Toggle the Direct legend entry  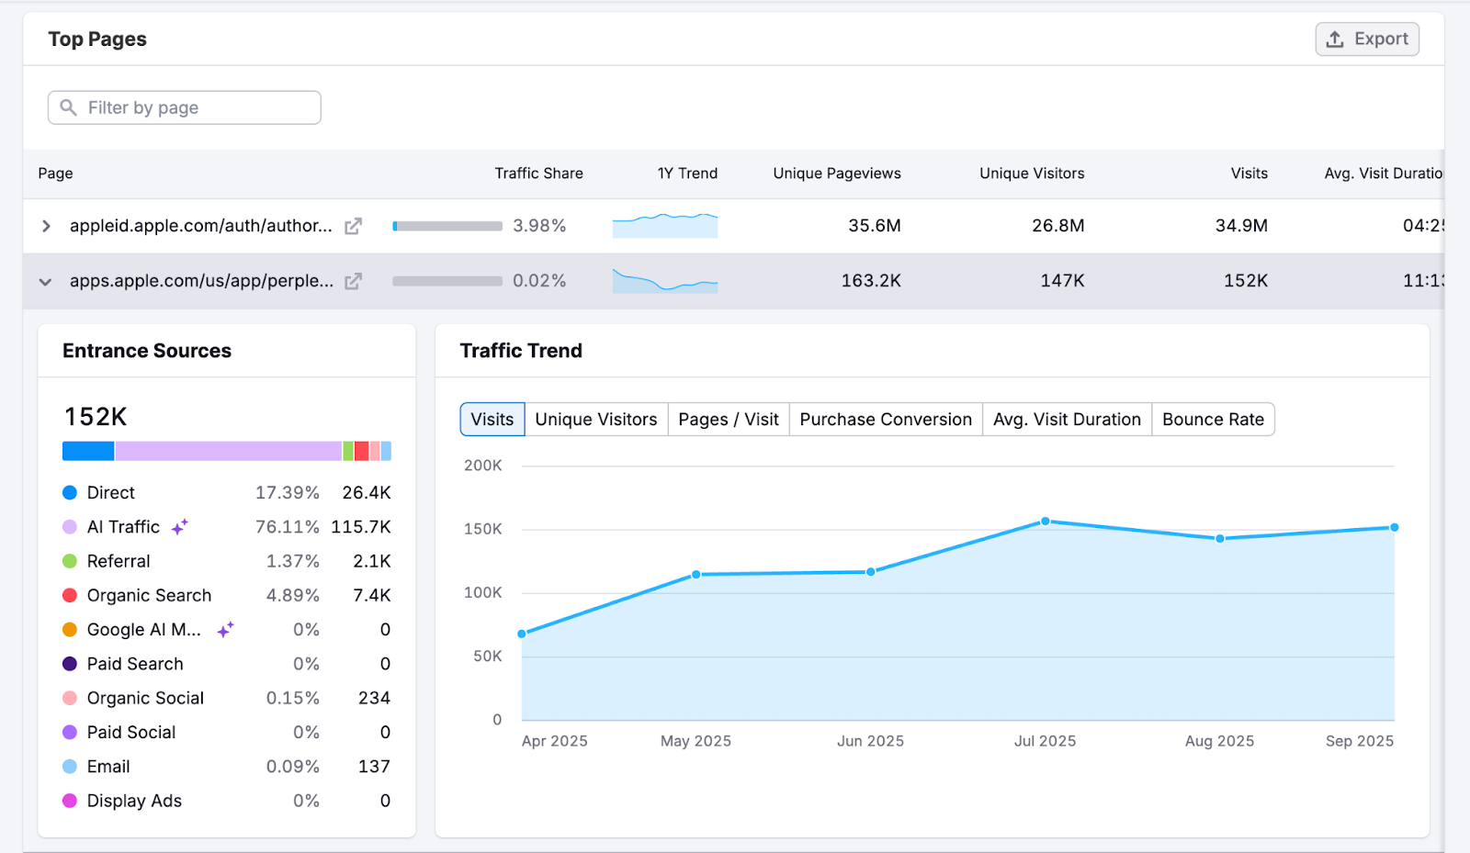[108, 492]
